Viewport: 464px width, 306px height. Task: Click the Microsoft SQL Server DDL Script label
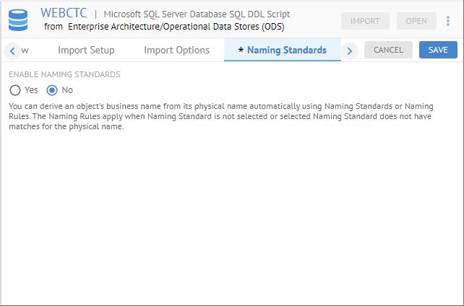[x=197, y=14]
